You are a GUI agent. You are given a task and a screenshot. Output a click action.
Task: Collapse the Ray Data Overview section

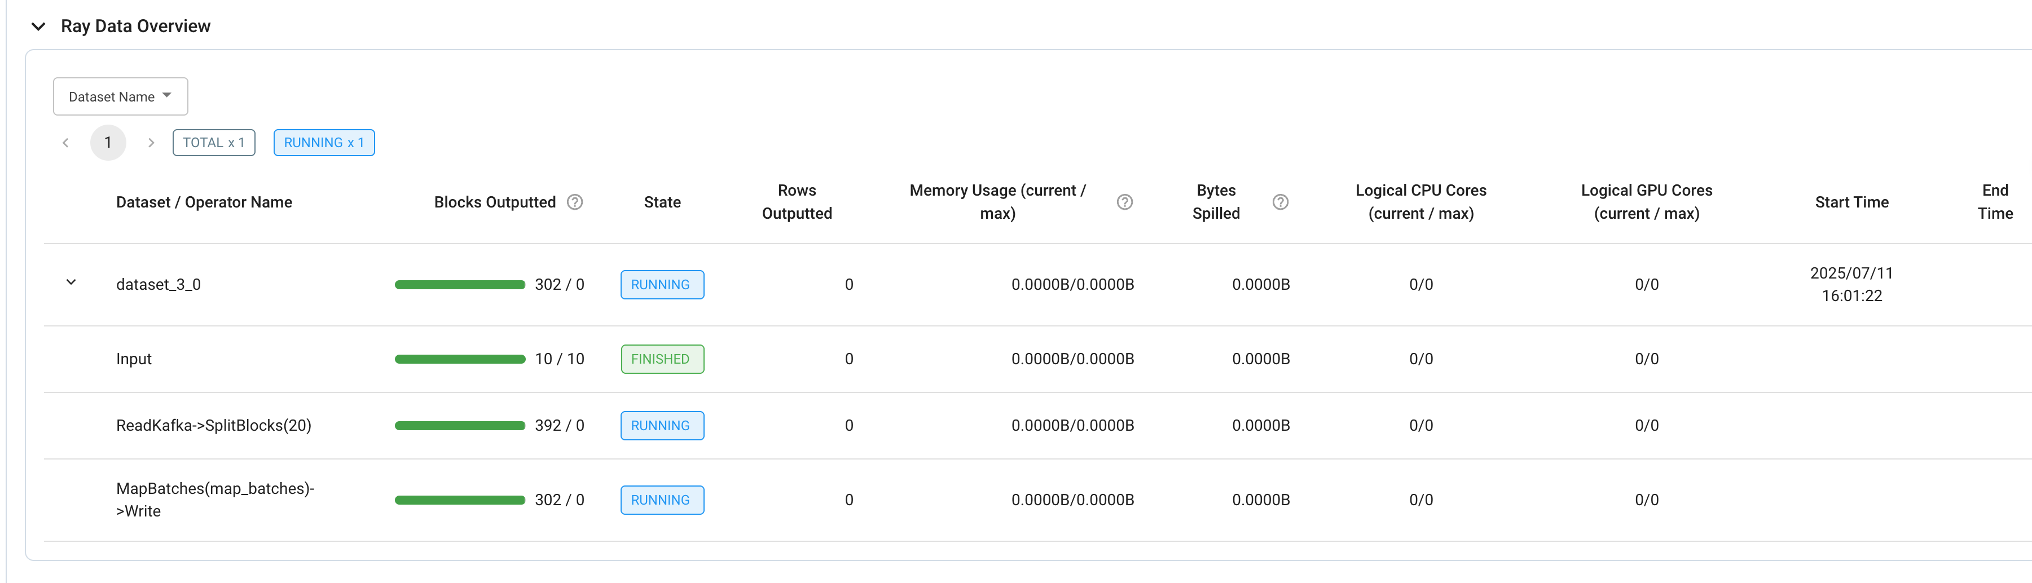click(38, 26)
